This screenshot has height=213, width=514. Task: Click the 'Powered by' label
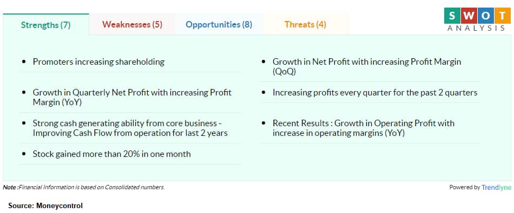point(465,188)
